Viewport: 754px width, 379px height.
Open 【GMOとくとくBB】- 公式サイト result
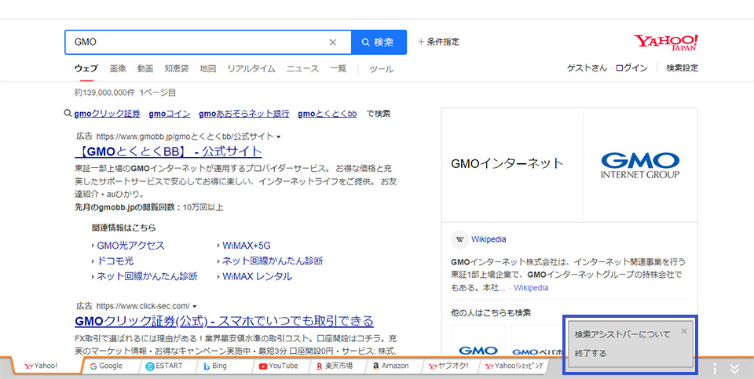tap(168, 151)
